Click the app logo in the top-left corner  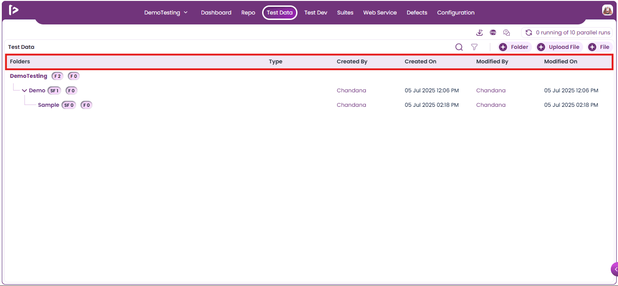tap(14, 10)
